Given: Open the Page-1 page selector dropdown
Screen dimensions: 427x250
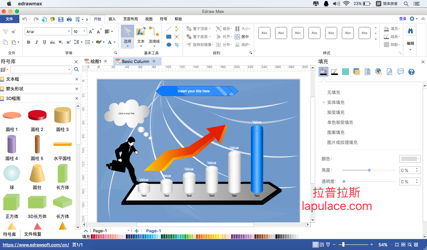Looking at the screenshot, I should click(128, 231).
